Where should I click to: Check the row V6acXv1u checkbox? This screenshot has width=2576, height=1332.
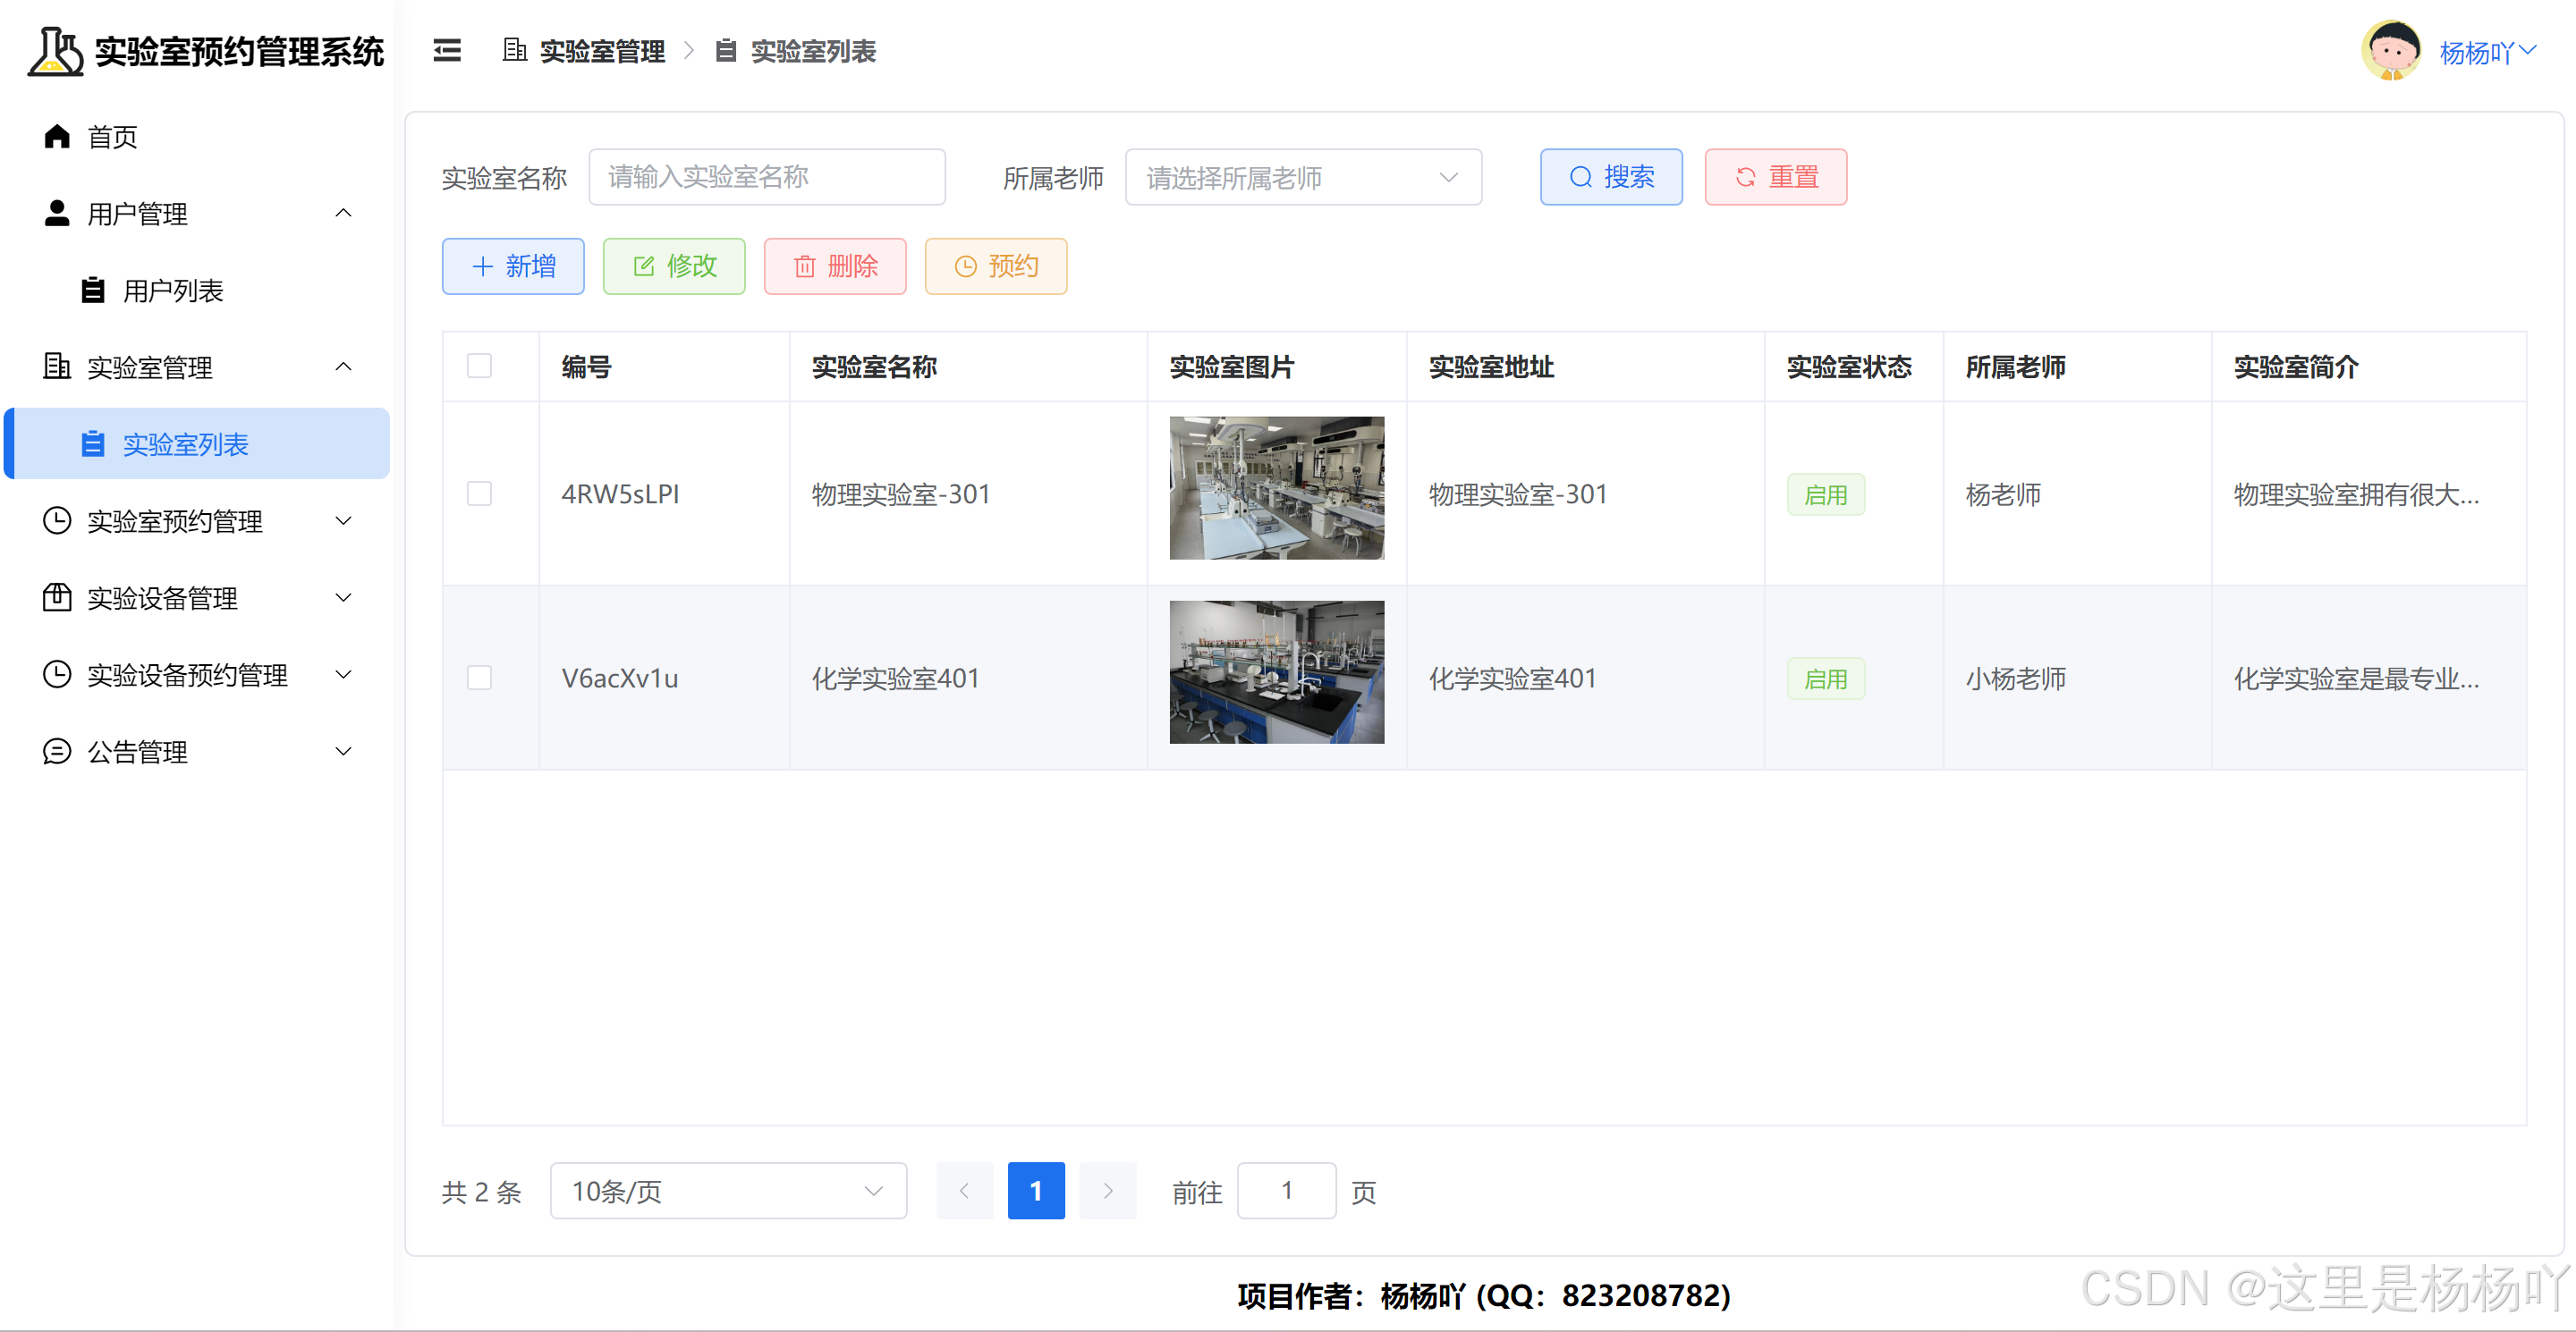click(x=479, y=678)
